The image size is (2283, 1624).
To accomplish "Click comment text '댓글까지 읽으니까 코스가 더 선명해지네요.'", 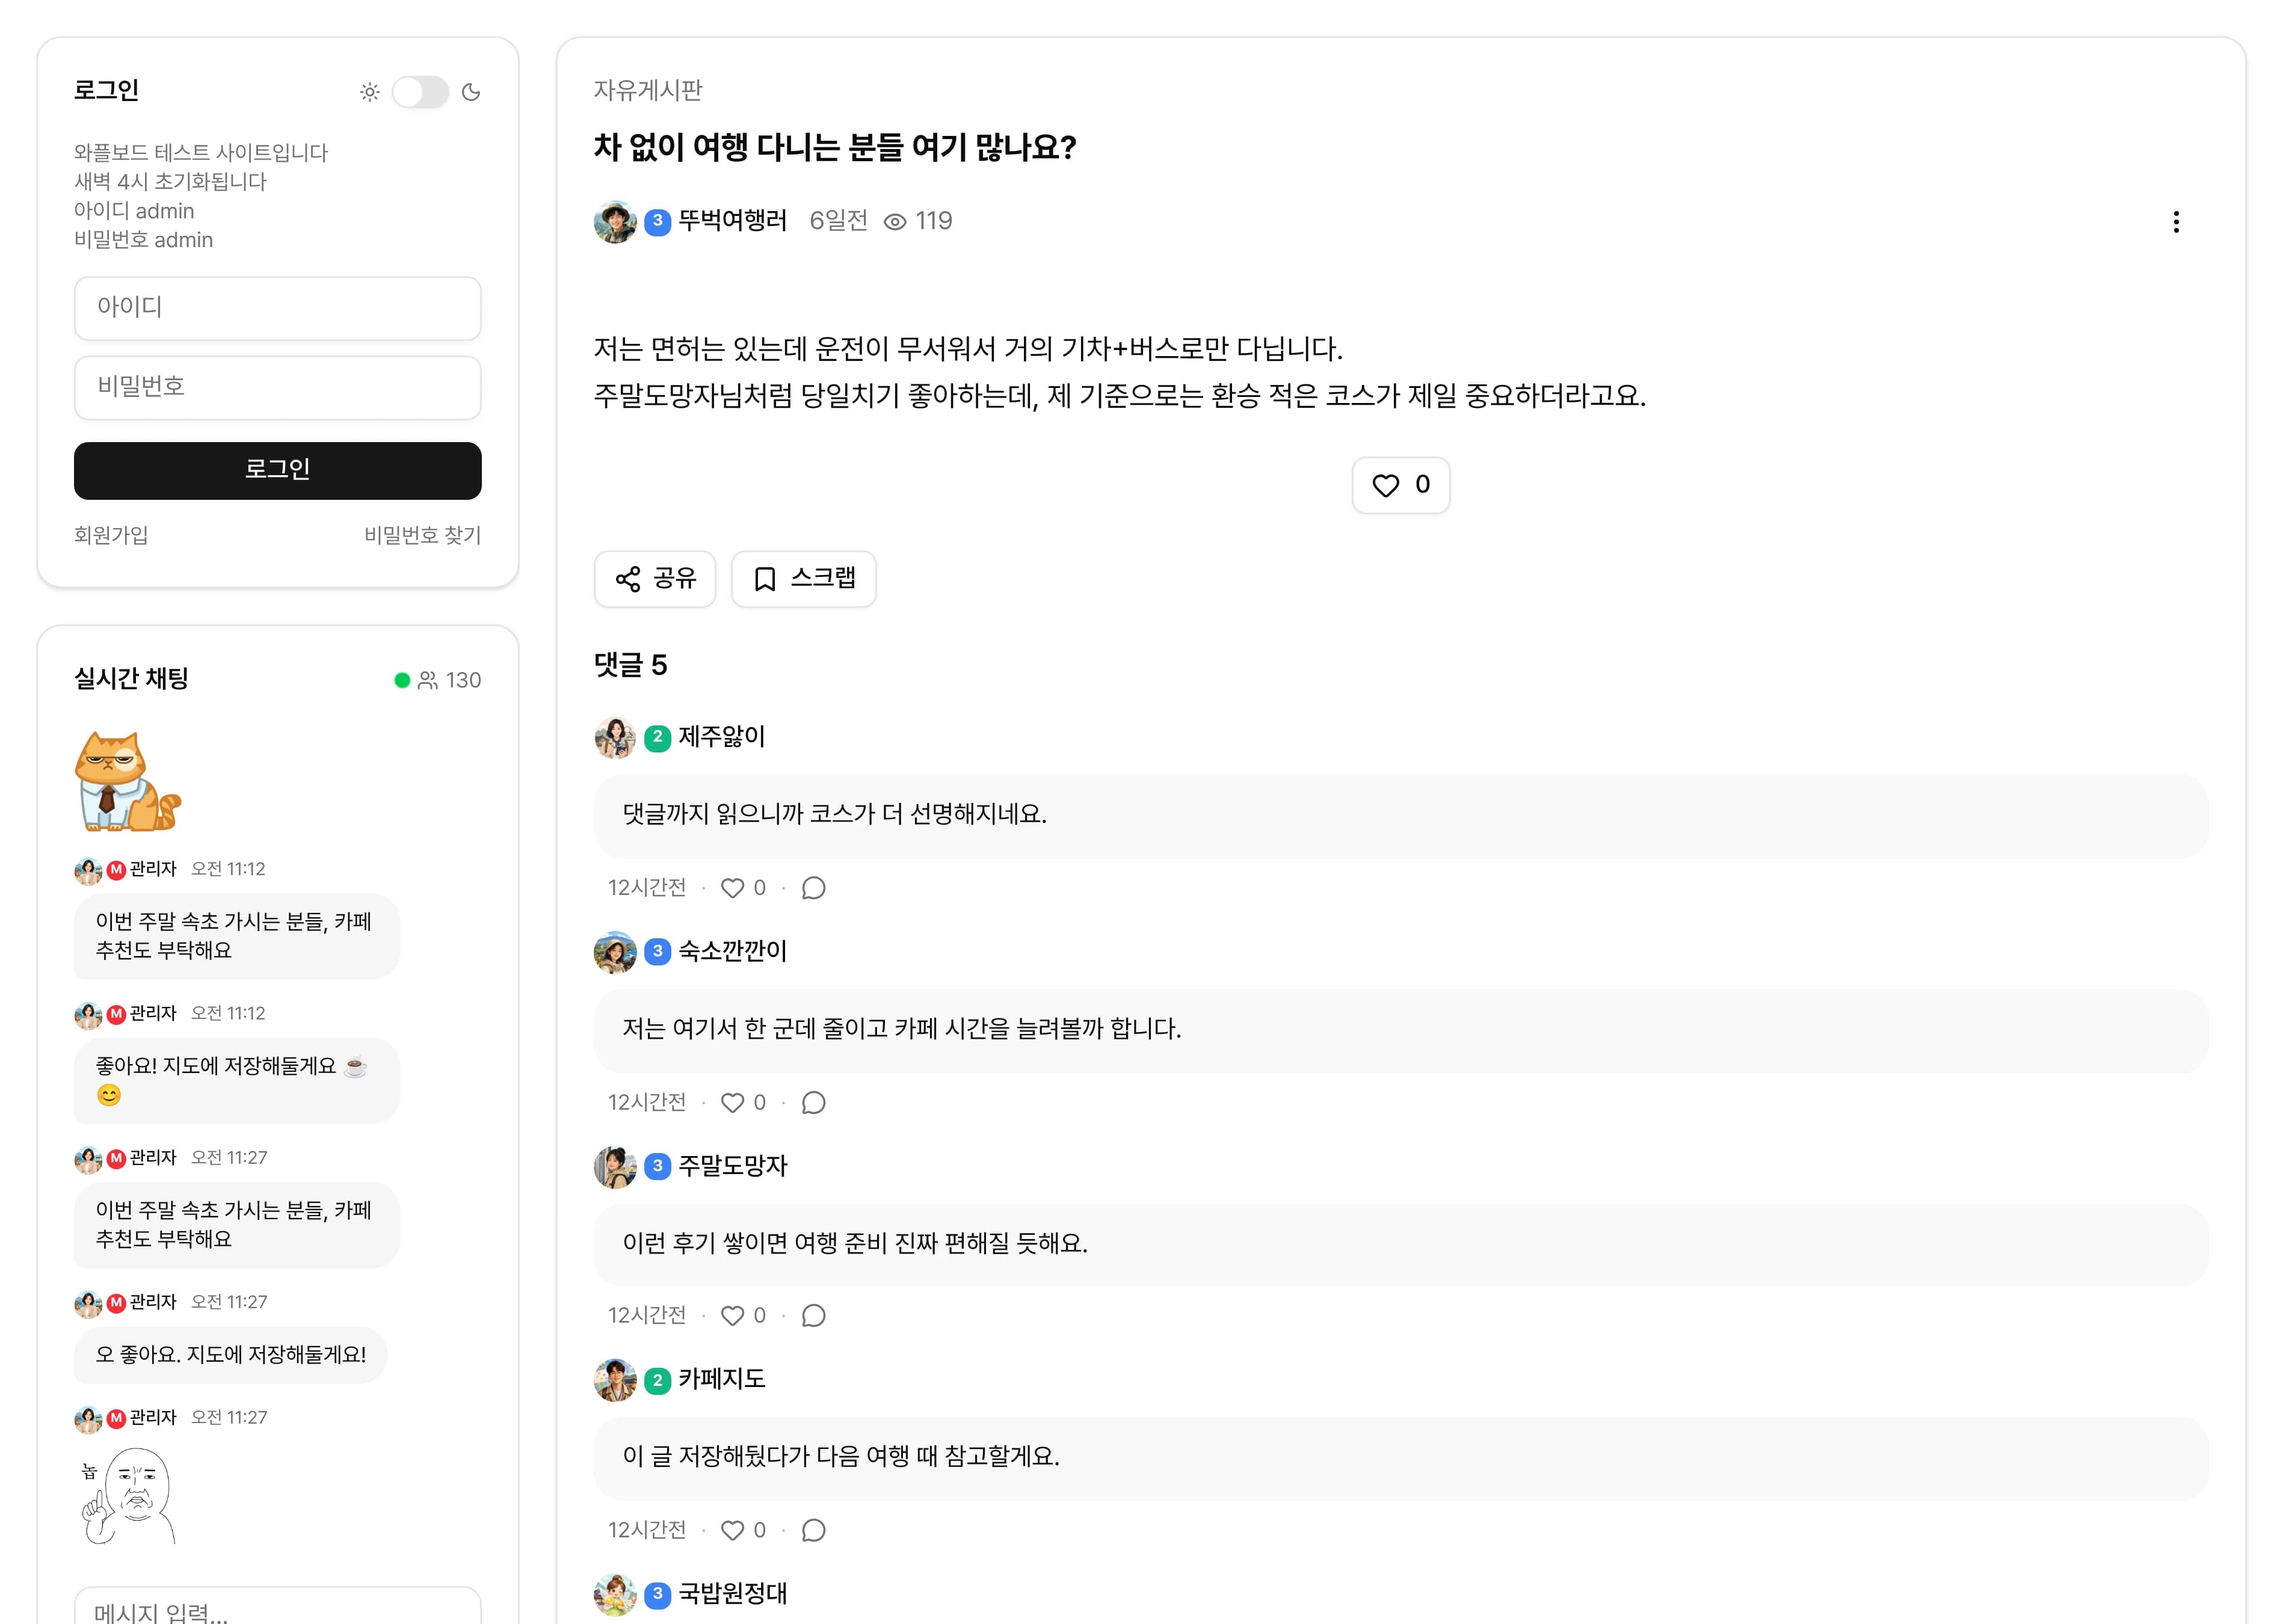I will tap(834, 815).
